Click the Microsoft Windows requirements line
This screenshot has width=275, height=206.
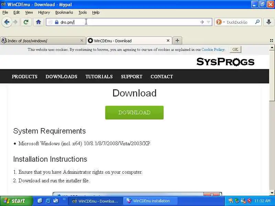pyautogui.click(x=84, y=144)
